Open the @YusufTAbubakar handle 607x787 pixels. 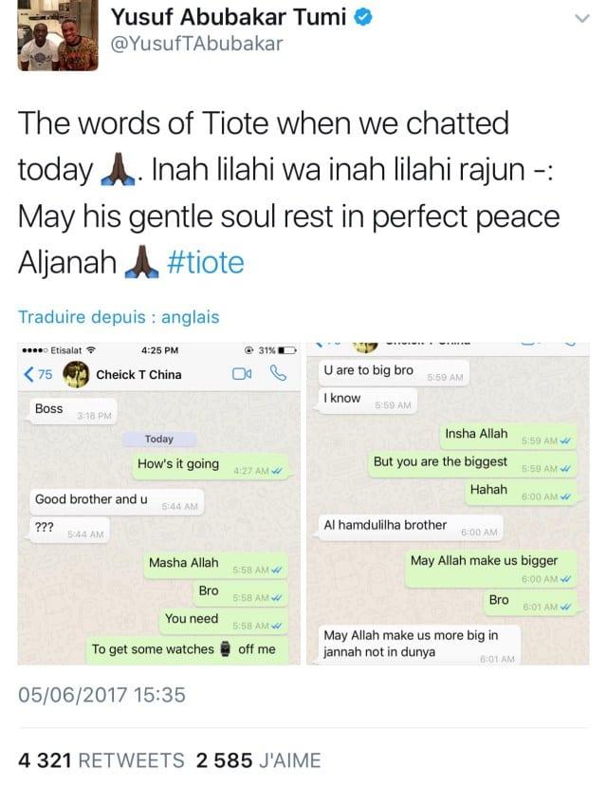pos(196,45)
